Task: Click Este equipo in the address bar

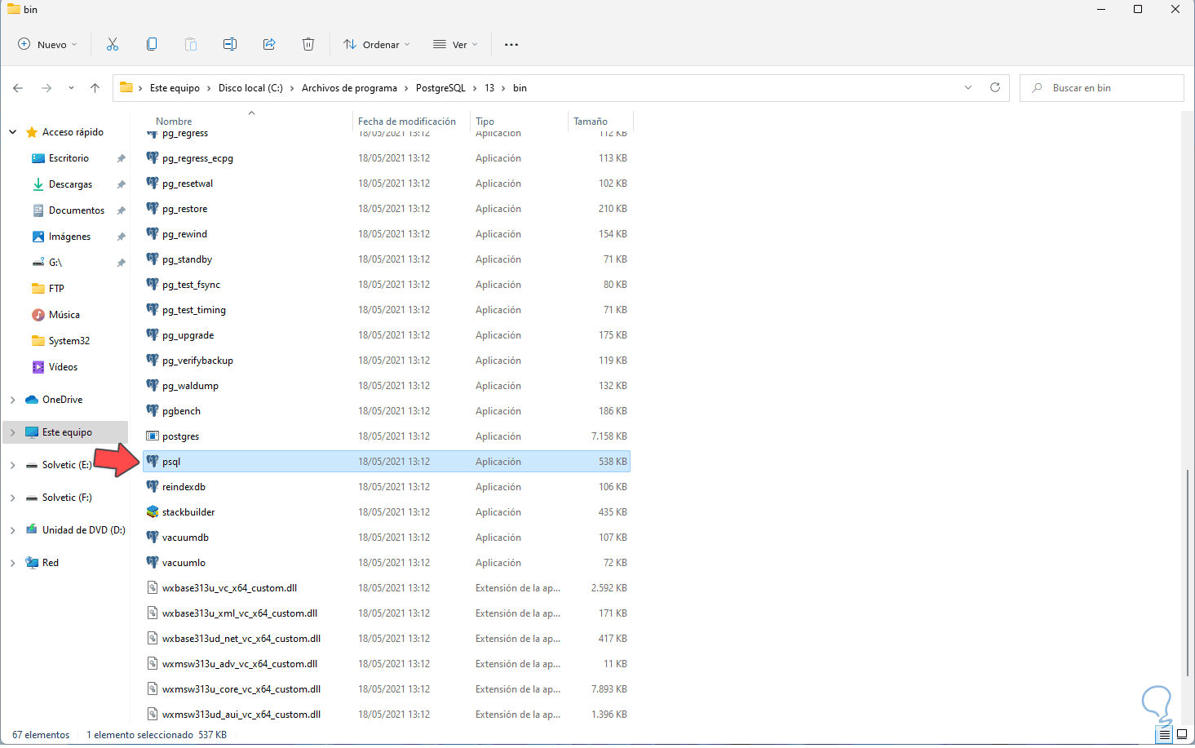Action: click(x=175, y=88)
